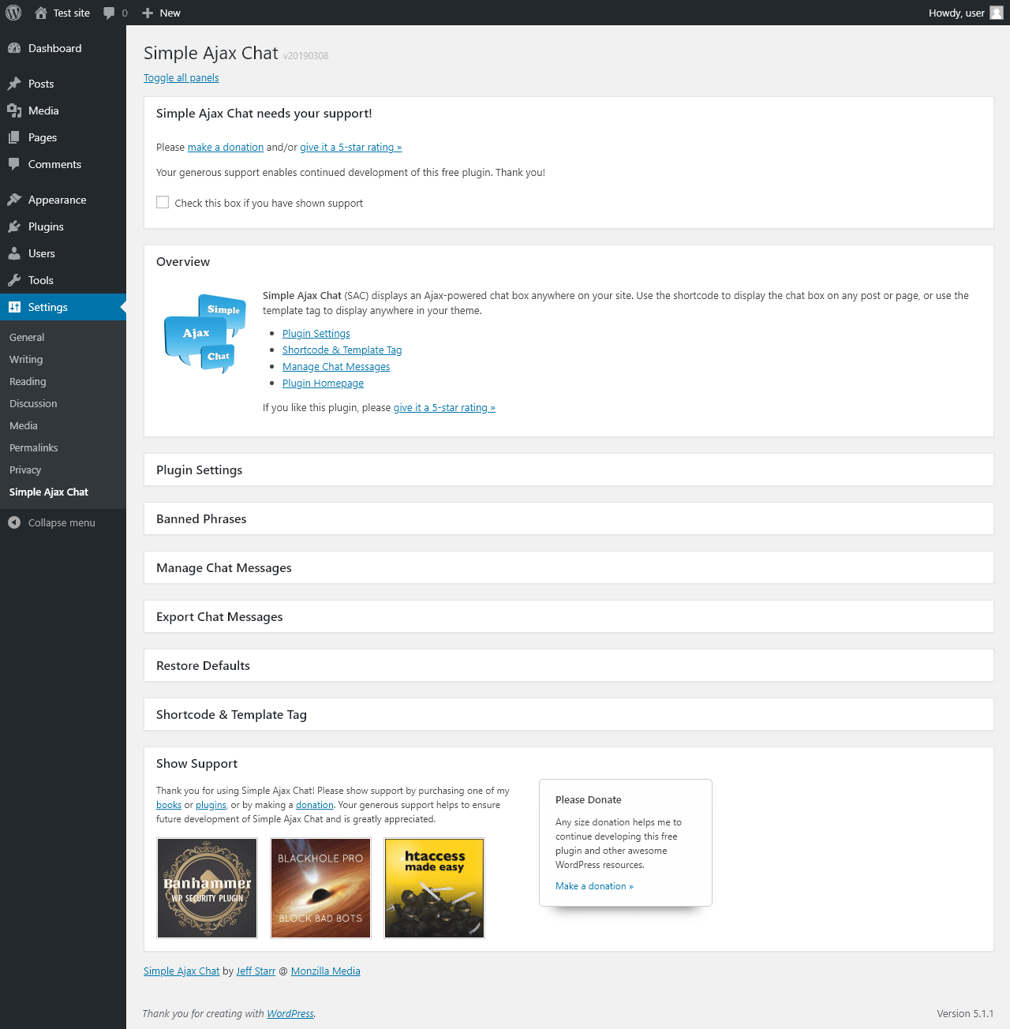
Task: Open the comments bubble icon in admin bar
Action: point(109,13)
